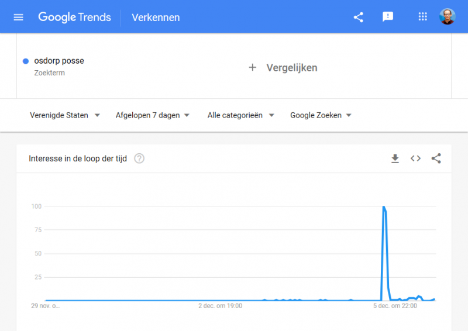Open the Google Zoeken search type dropdown

coord(321,115)
